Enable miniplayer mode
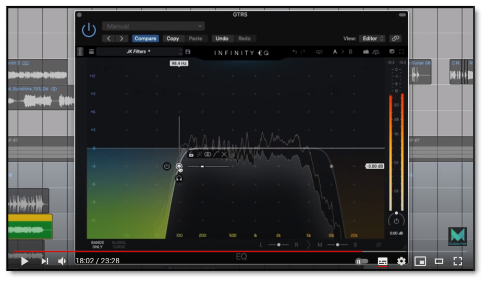Image resolution: width=487 pixels, height=283 pixels. pos(420,261)
